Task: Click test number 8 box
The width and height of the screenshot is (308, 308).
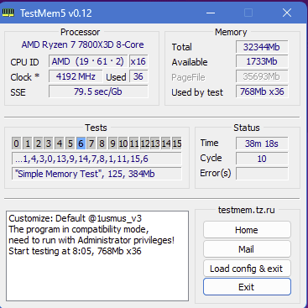Action: tap(102, 144)
